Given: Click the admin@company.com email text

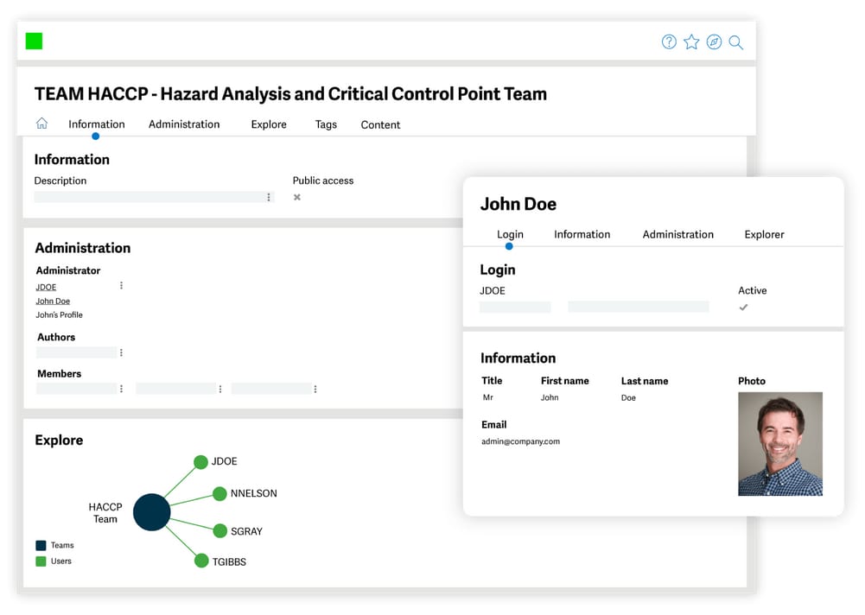Looking at the screenshot, I should click(x=520, y=441).
